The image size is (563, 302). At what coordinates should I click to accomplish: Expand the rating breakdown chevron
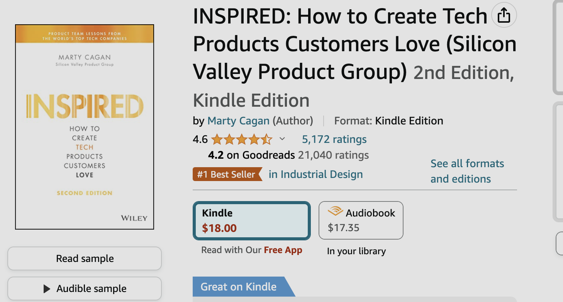click(282, 139)
